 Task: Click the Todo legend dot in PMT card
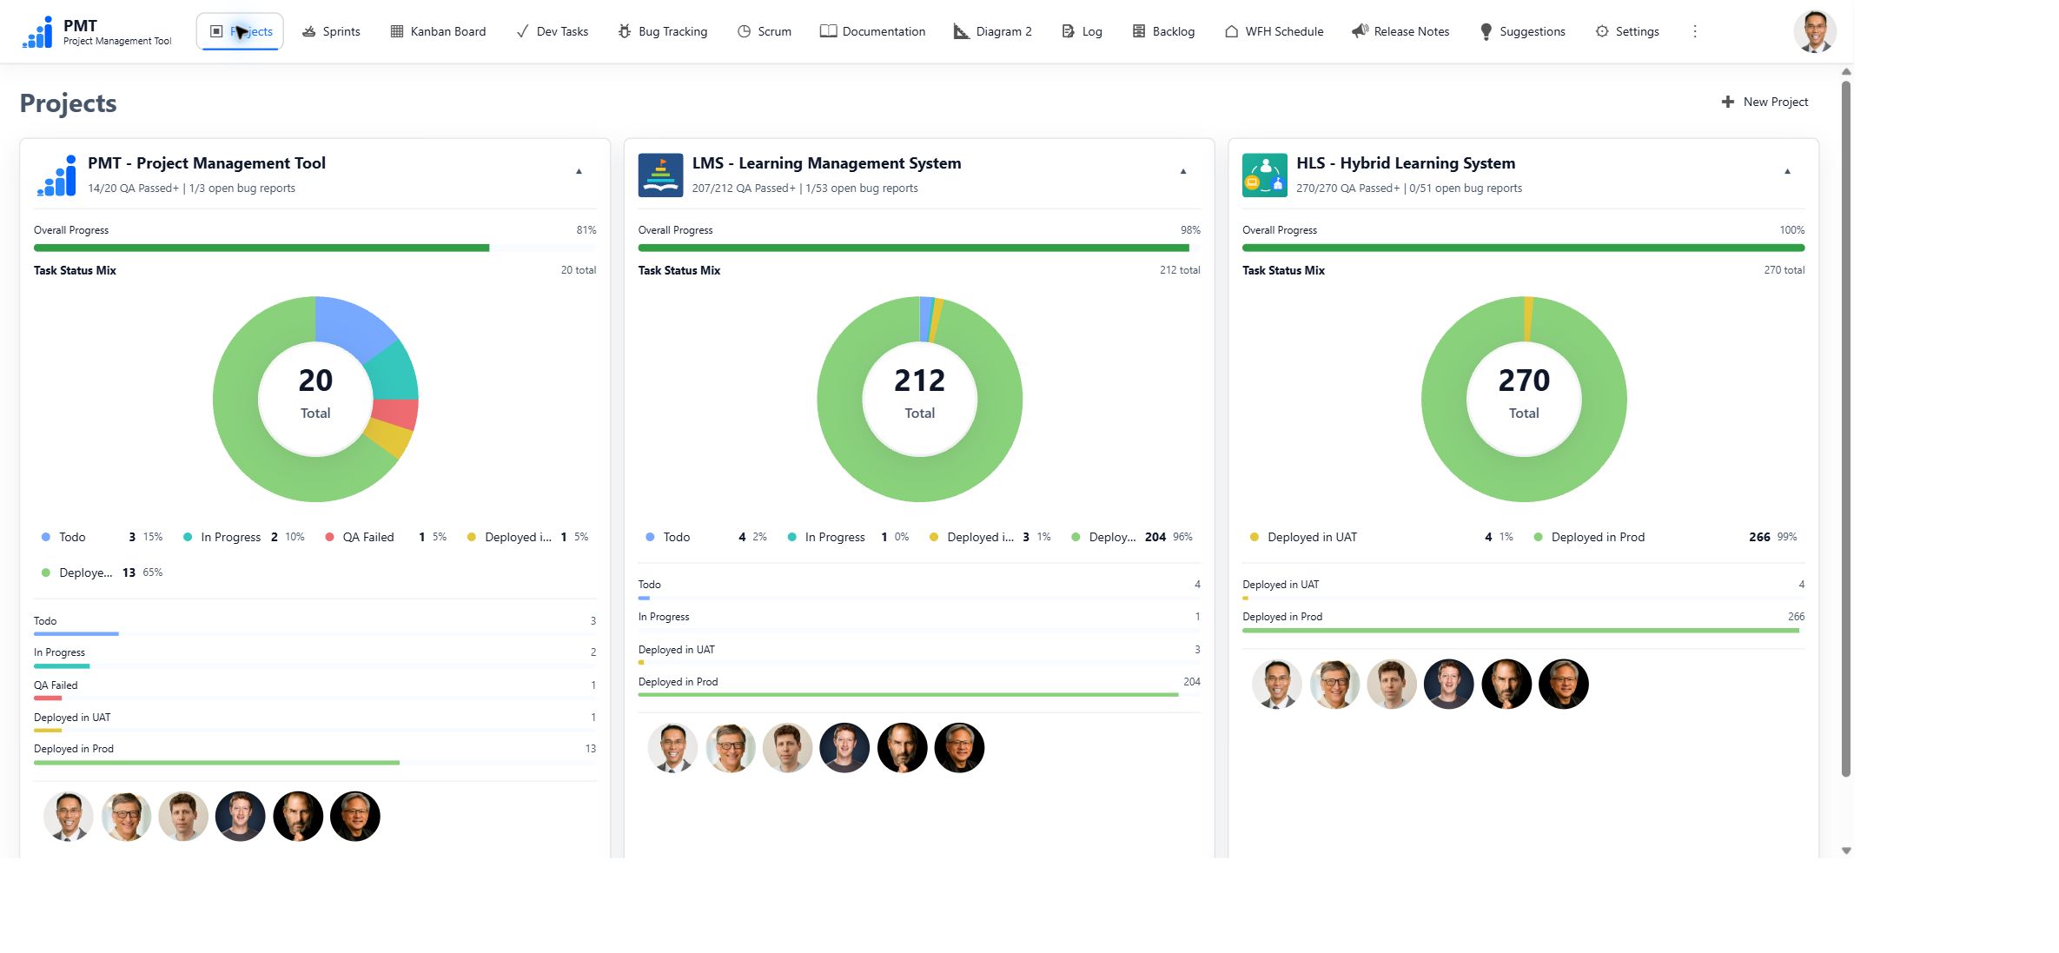tap(46, 537)
